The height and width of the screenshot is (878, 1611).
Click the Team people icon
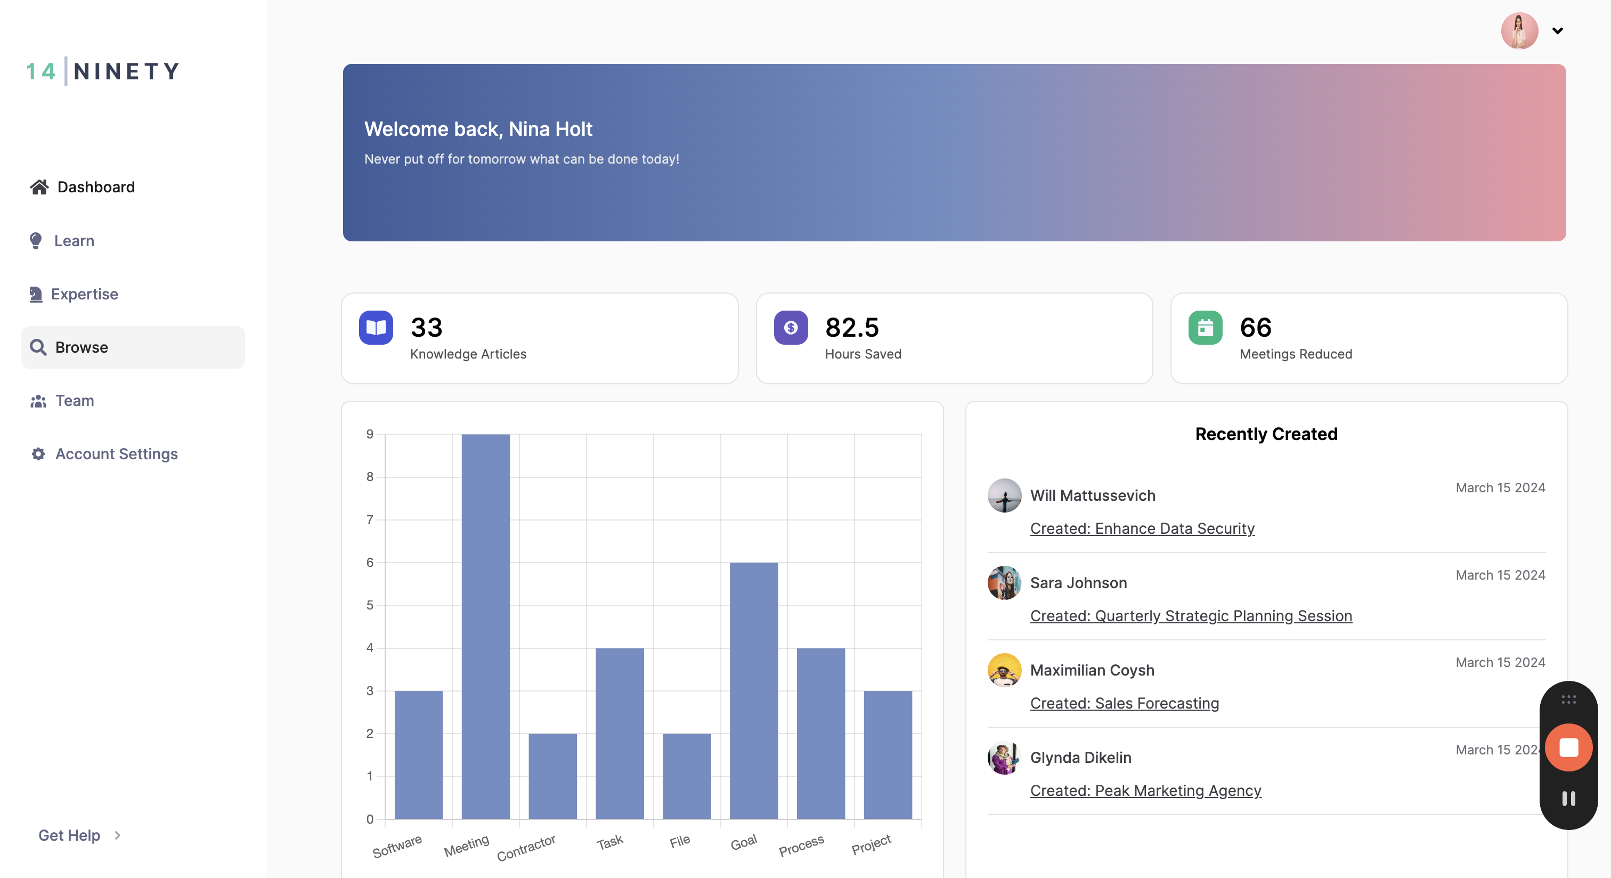click(x=38, y=401)
